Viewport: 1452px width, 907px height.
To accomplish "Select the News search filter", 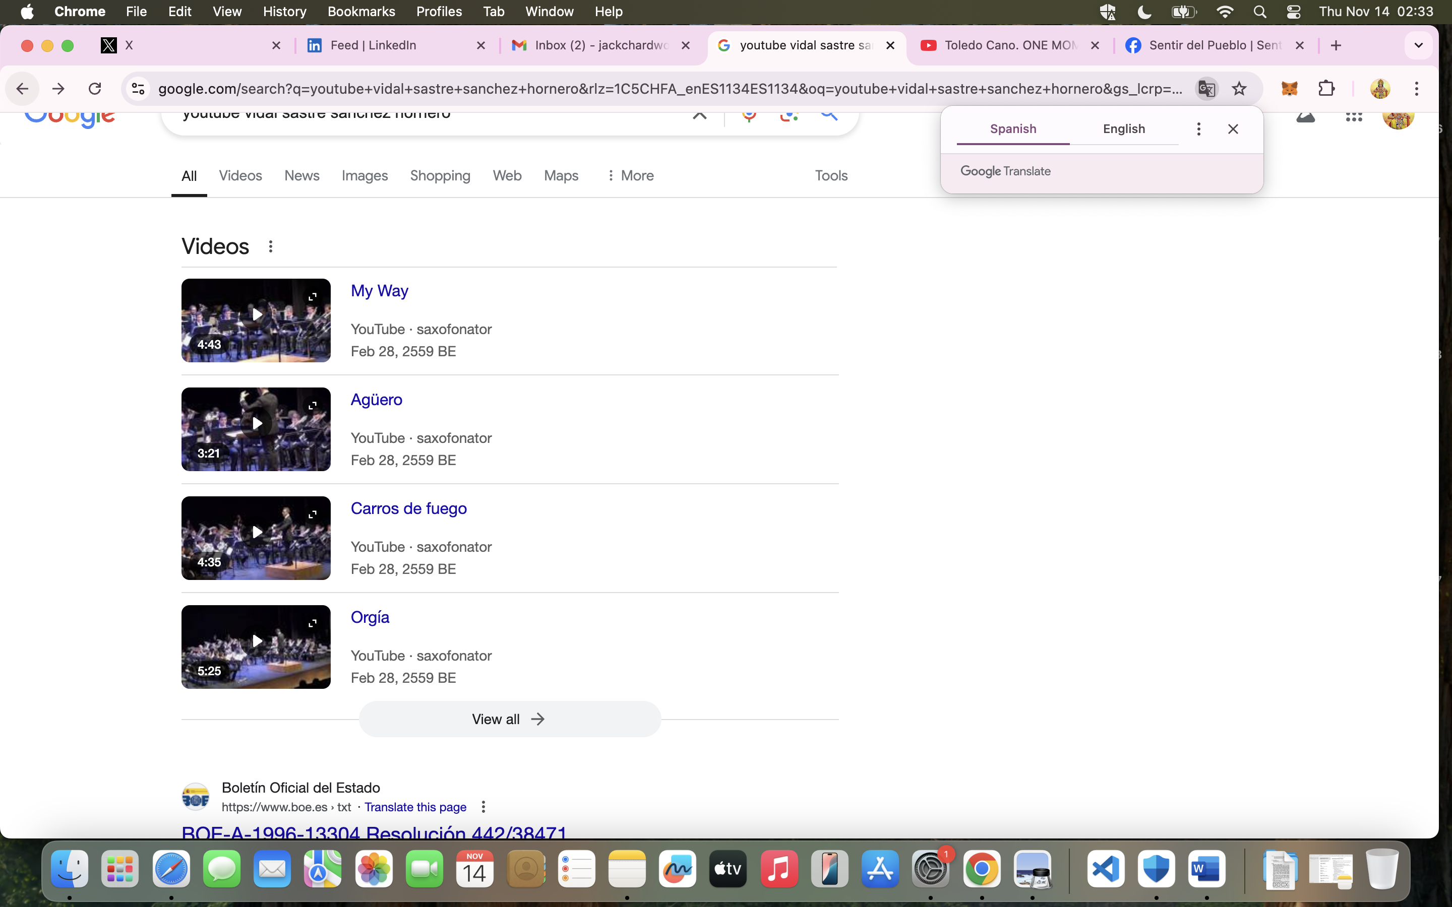I will pos(302,176).
